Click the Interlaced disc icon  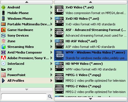[3, 64]
